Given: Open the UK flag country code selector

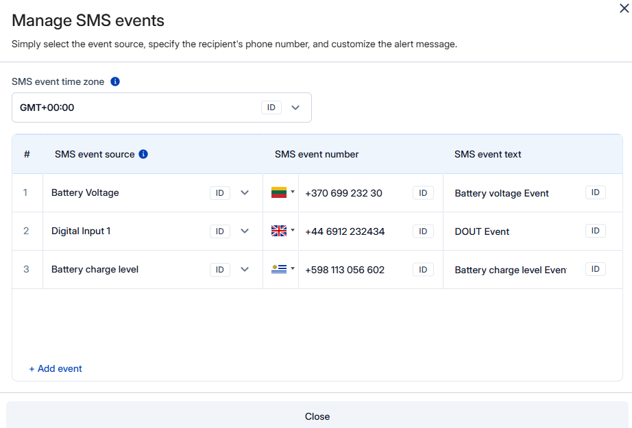Looking at the screenshot, I should coord(282,231).
